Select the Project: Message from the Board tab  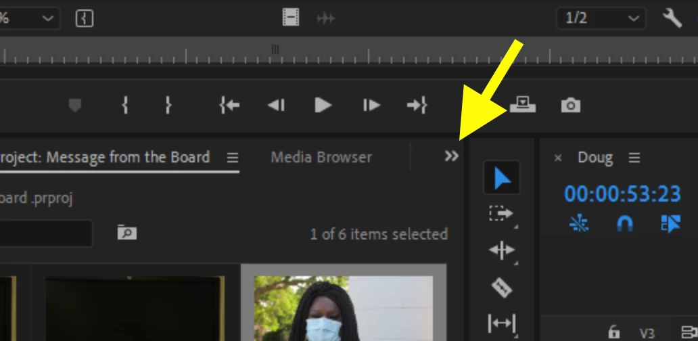coord(105,157)
